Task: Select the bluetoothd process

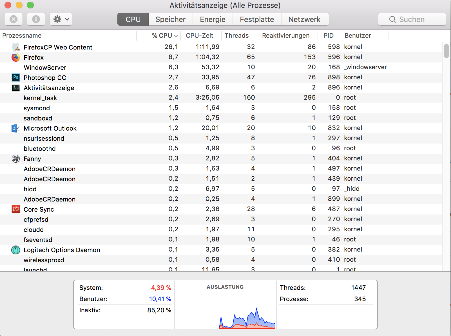Action: tap(221, 149)
